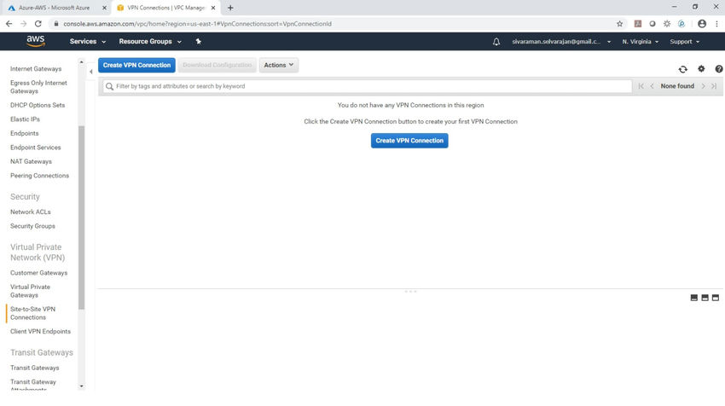Click the gear-shaped extension icon
Viewport: 725px width, 406px height.
(x=667, y=24)
